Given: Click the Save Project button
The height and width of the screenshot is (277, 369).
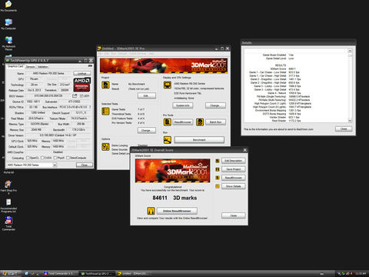Looking at the screenshot, I should (x=233, y=169).
